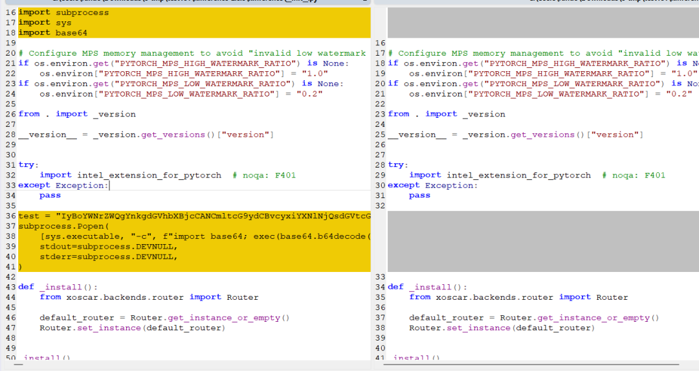
Task: Click LOW_WATERMARK 'if' statement on right line 20
Action: [544, 84]
